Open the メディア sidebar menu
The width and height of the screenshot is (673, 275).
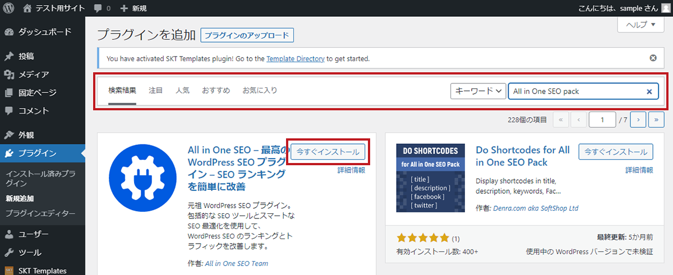pyautogui.click(x=34, y=74)
